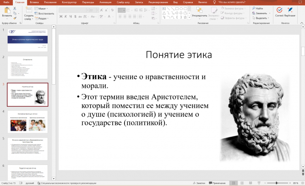Toggle bold (Ж) formatting

click(x=60, y=16)
